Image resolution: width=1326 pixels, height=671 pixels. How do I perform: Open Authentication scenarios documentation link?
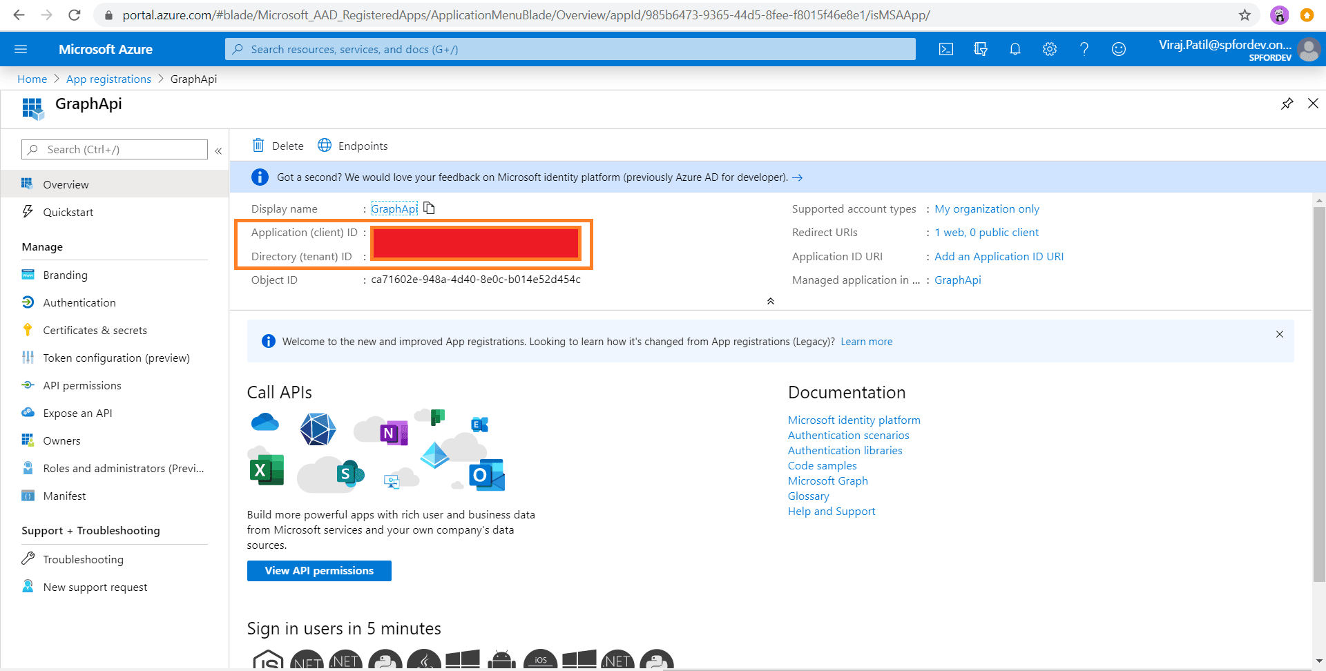(849, 435)
